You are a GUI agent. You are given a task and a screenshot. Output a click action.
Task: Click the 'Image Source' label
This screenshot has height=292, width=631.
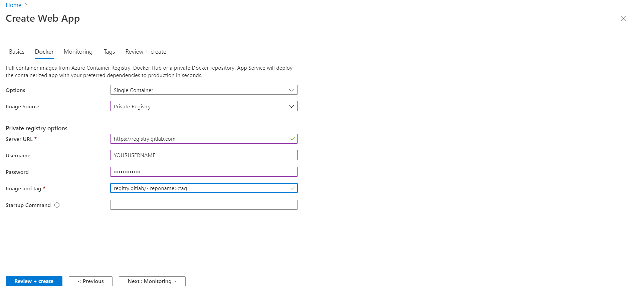(x=22, y=107)
